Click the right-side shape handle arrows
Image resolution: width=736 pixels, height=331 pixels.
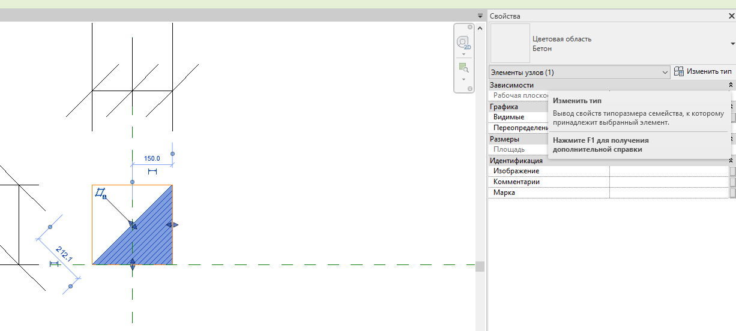pos(172,225)
